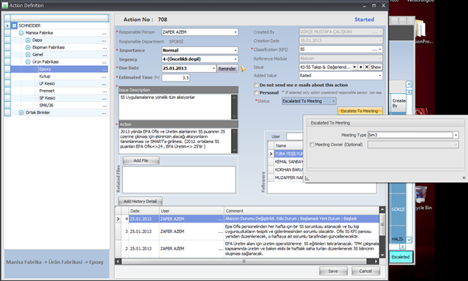Select the Premset tree item
The image size is (468, 281).
46,91
